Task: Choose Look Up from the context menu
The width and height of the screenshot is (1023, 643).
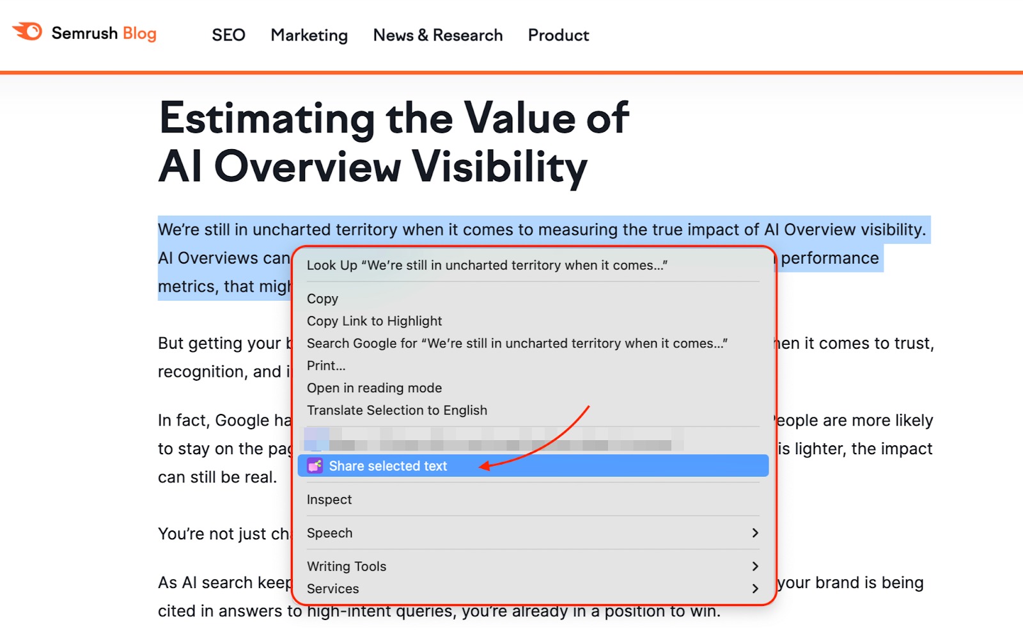Action: coord(487,266)
